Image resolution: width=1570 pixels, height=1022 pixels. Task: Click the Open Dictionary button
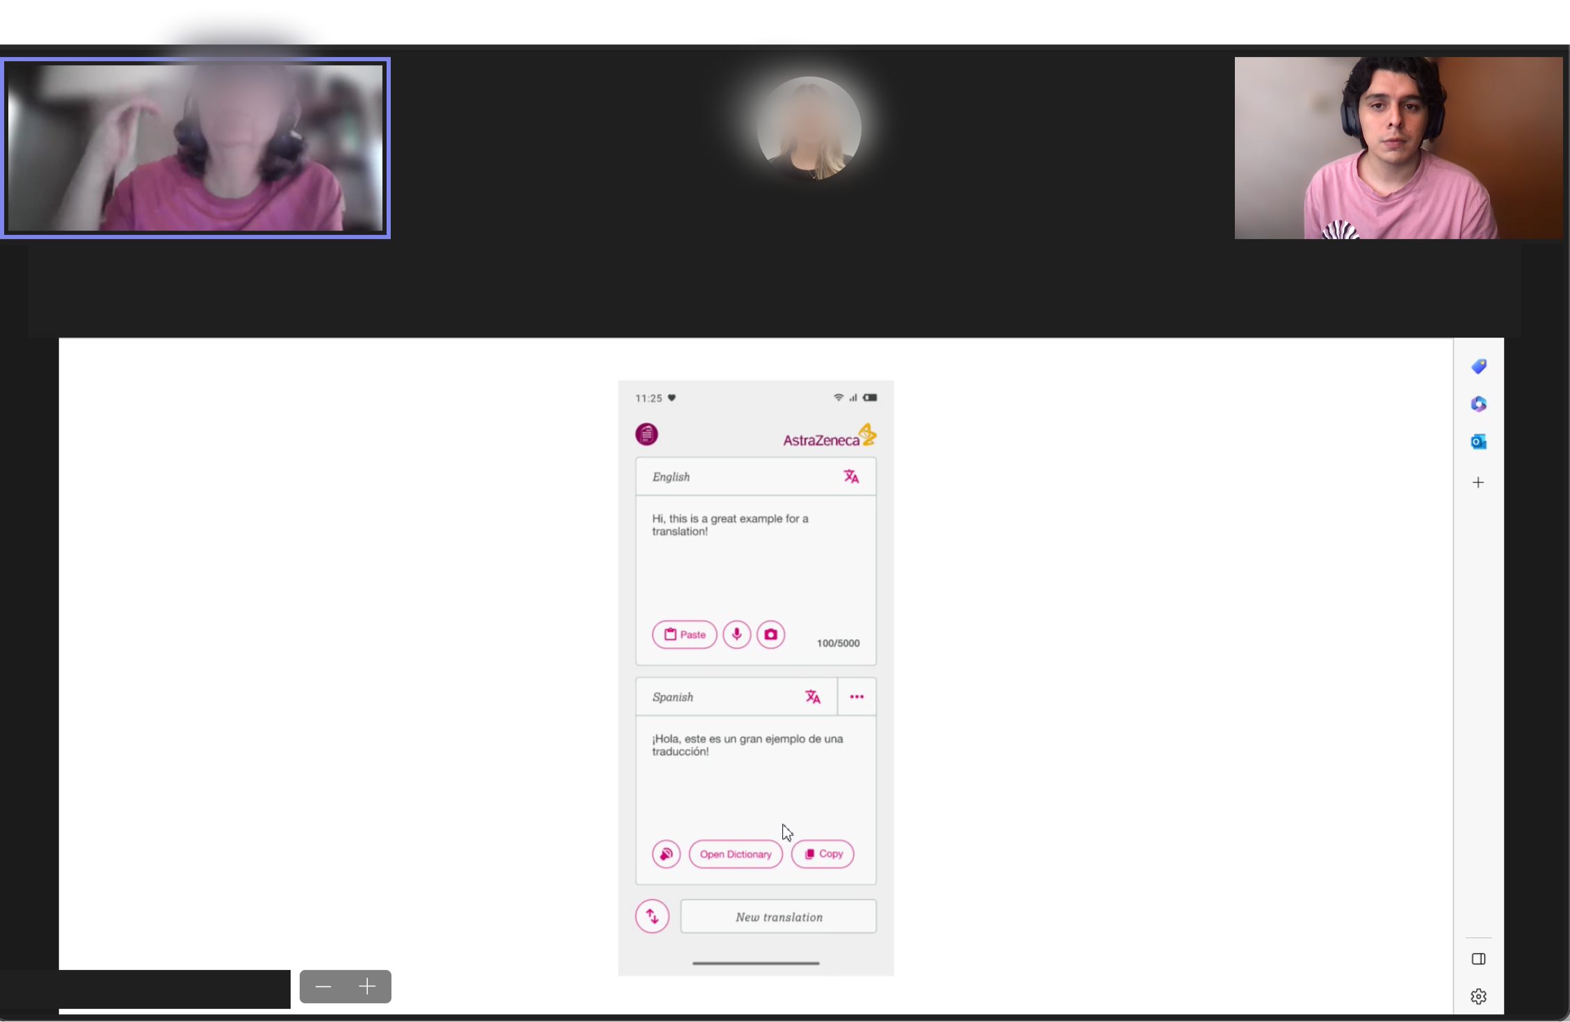(x=736, y=854)
